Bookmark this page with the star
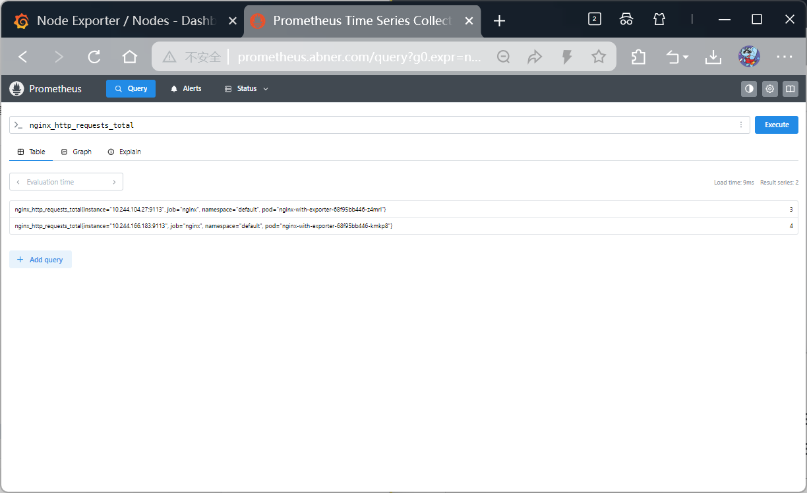 (x=599, y=57)
